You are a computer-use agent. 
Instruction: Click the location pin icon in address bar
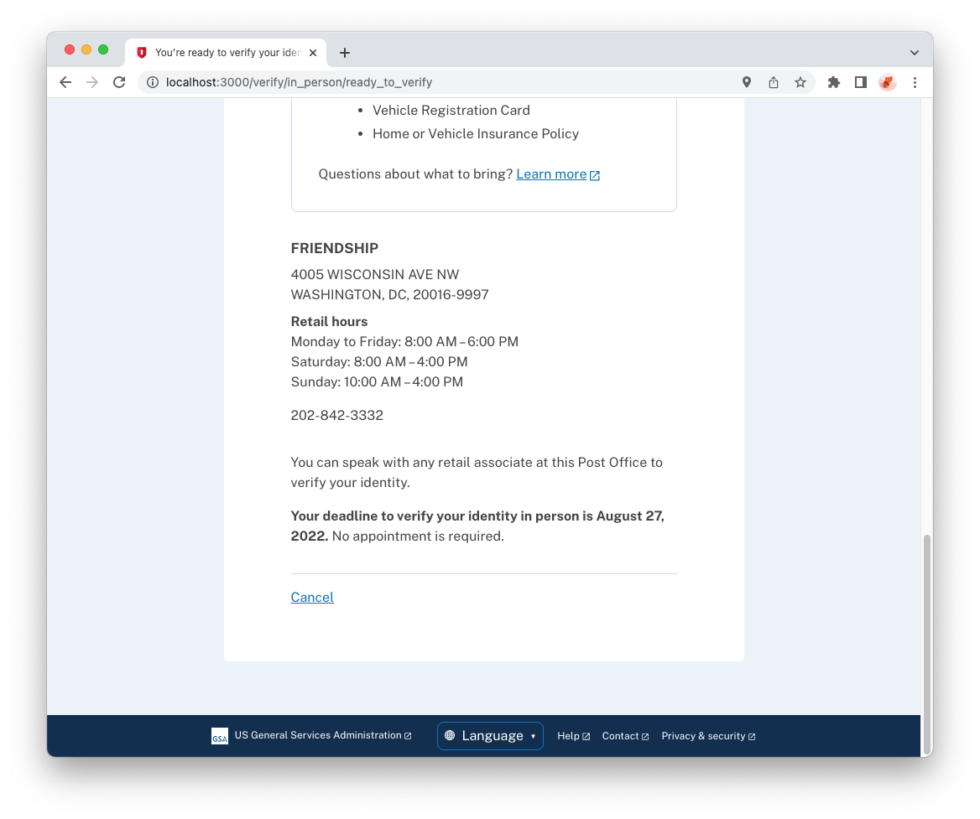[746, 82]
